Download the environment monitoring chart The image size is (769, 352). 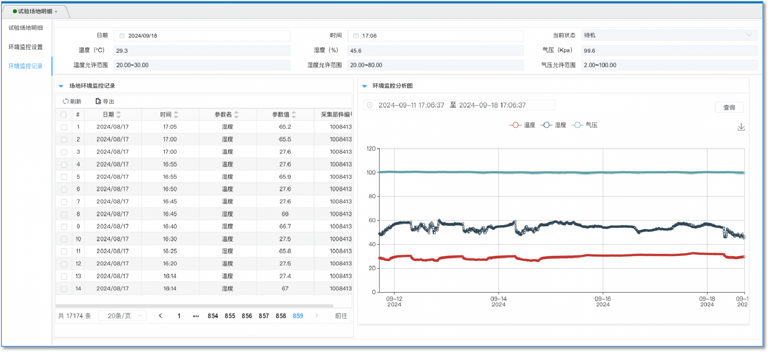[x=741, y=127]
